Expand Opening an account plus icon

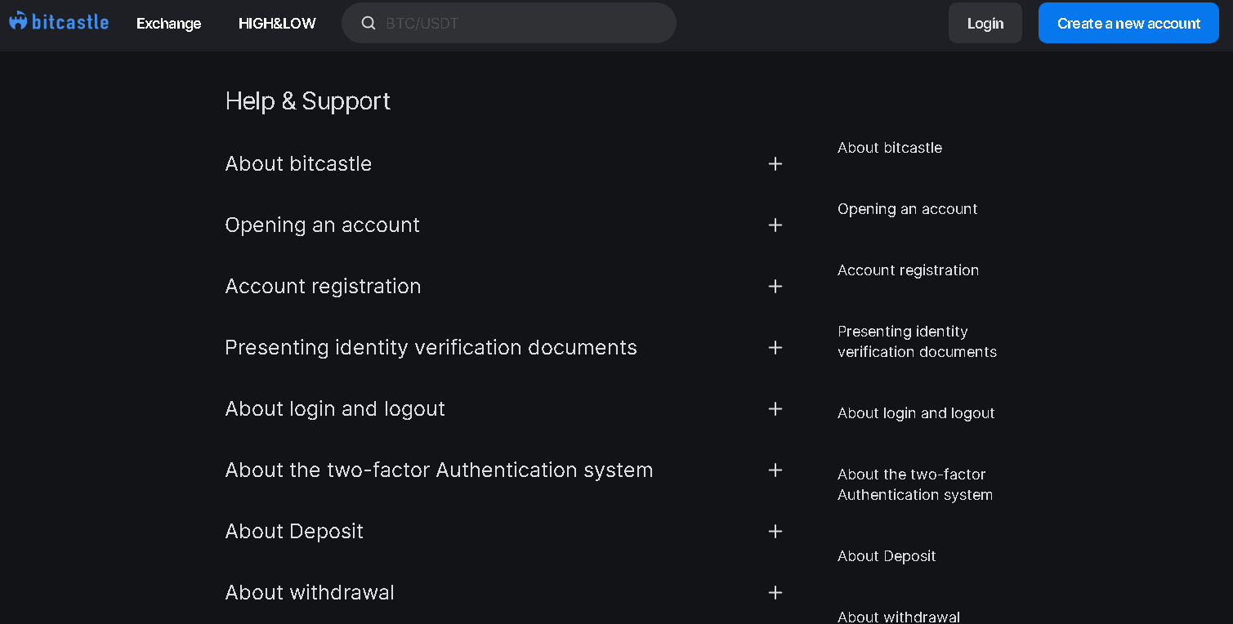tap(775, 225)
